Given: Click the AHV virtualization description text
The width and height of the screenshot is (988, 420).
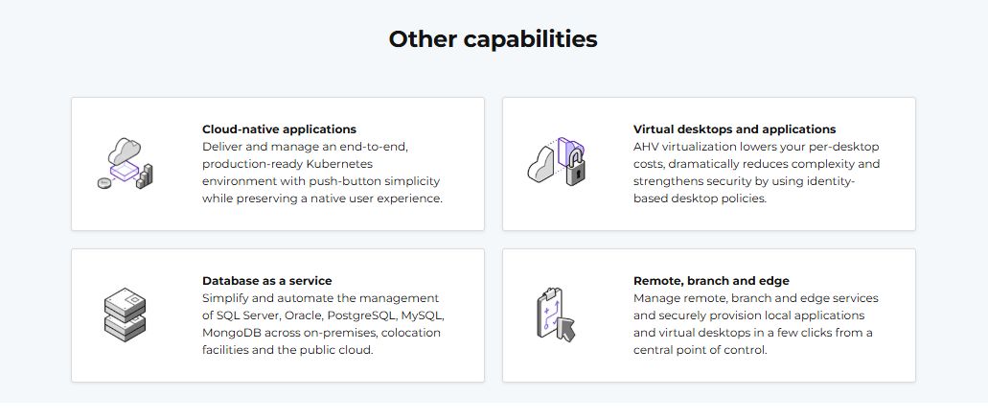Looking at the screenshot, I should click(x=756, y=173).
